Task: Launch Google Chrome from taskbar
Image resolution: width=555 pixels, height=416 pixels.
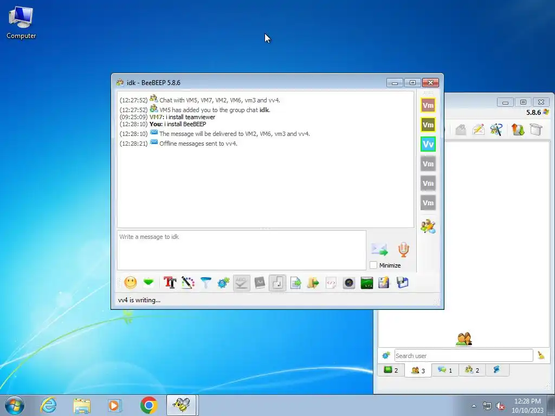Action: click(149, 405)
